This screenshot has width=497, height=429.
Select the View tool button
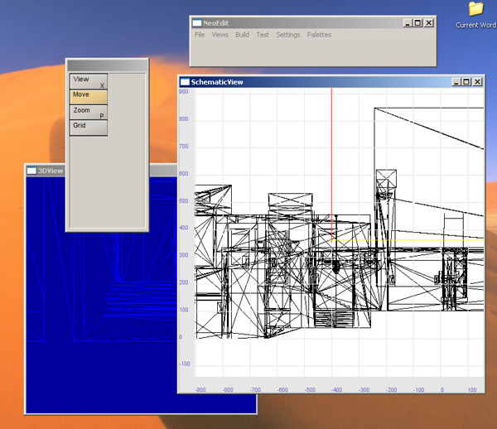(x=89, y=81)
